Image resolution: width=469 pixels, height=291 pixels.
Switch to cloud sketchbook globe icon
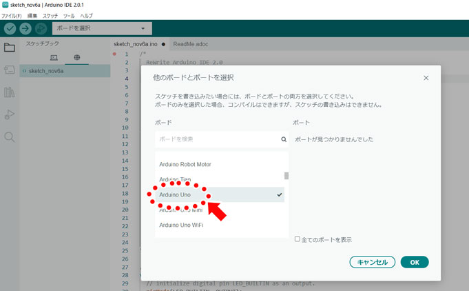77,57
